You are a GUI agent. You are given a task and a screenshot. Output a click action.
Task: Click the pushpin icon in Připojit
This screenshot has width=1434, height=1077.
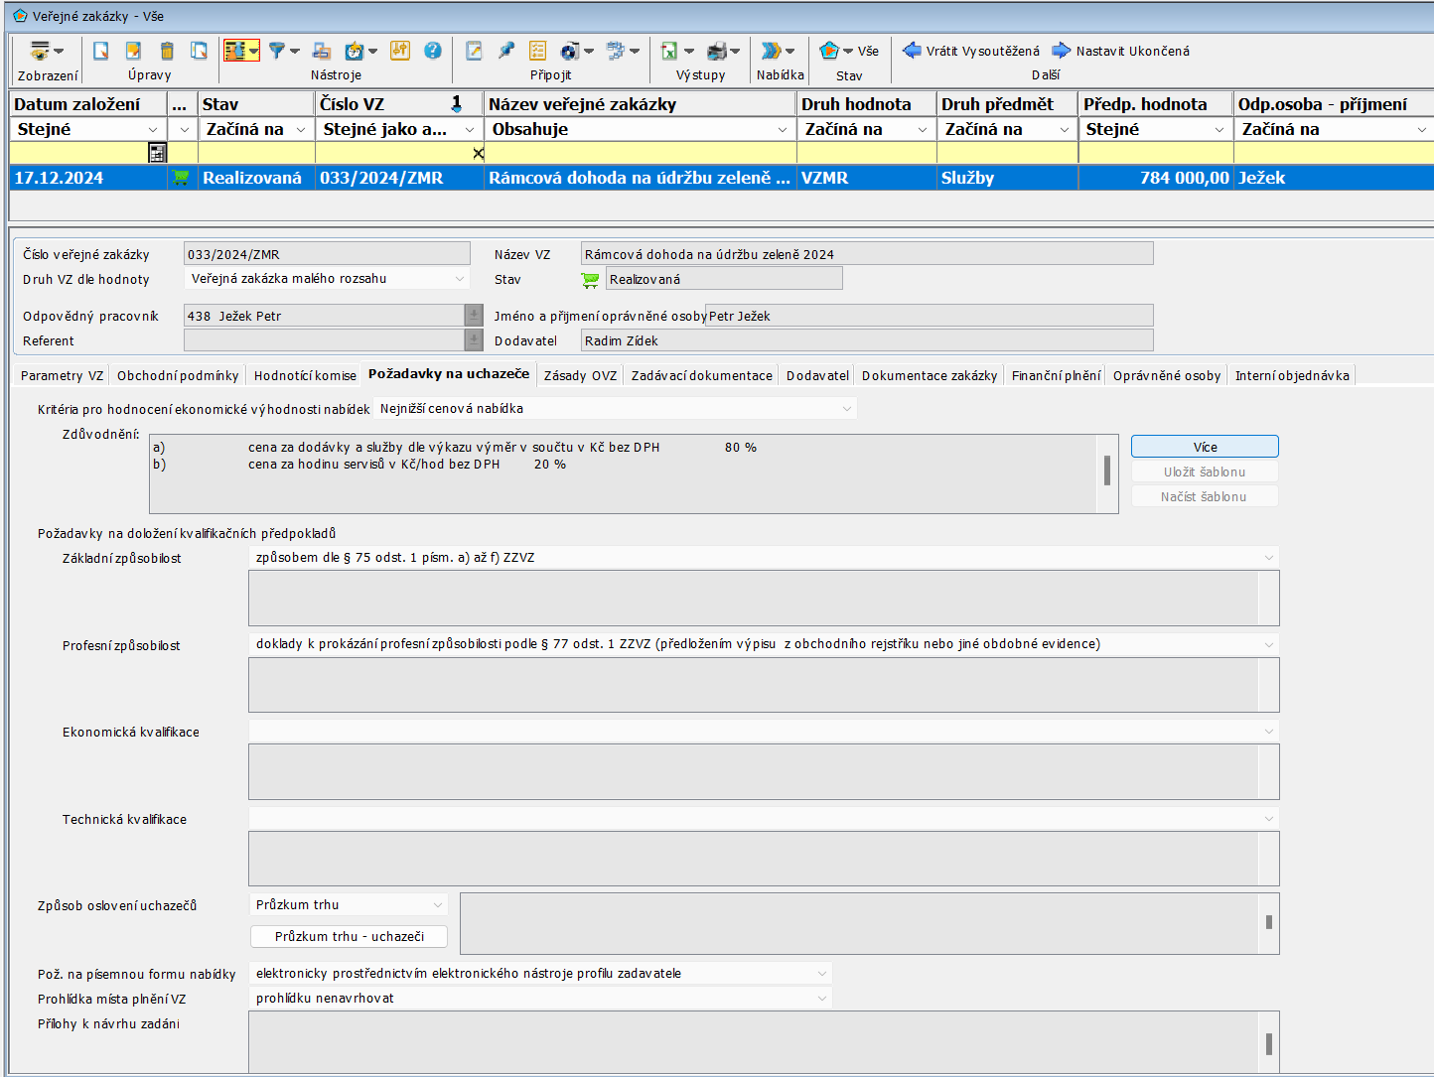(x=506, y=51)
